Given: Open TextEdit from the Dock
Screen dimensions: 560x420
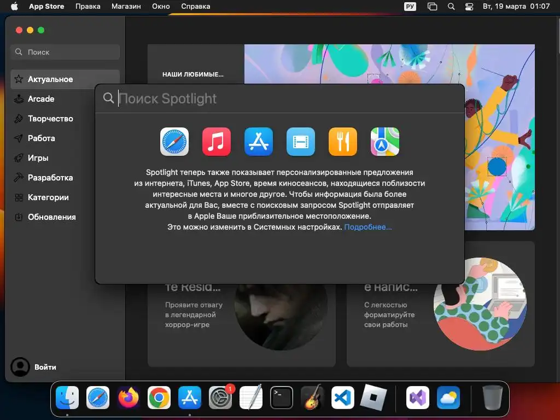Looking at the screenshot, I should 250,398.
